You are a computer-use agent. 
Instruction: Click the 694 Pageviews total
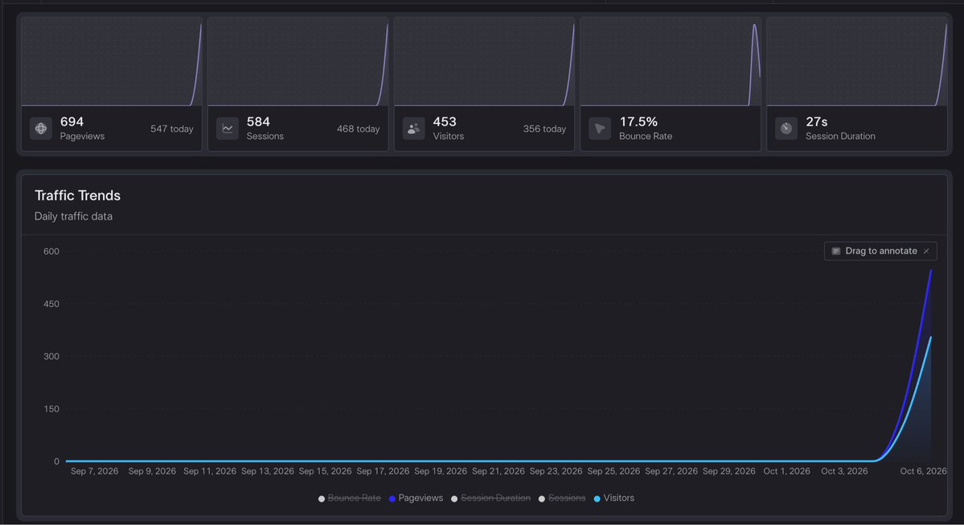[x=72, y=121]
